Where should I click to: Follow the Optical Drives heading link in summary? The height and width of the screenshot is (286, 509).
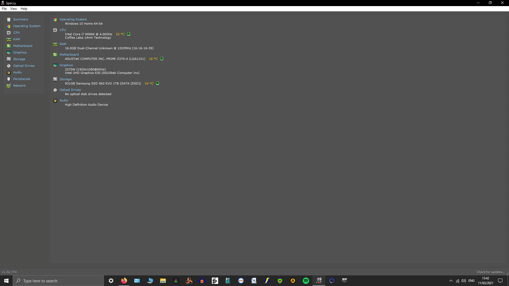coord(70,90)
